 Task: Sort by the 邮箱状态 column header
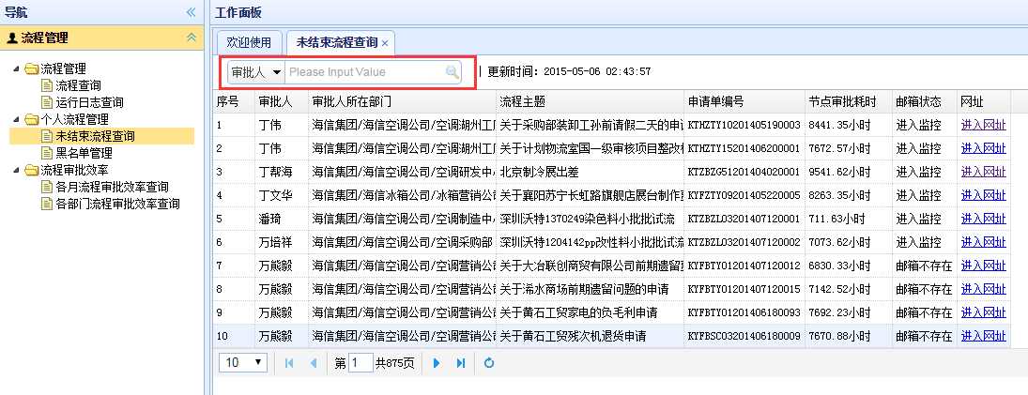coord(925,102)
